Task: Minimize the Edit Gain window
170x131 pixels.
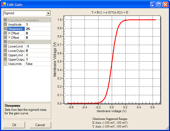Action: click(x=153, y=5)
